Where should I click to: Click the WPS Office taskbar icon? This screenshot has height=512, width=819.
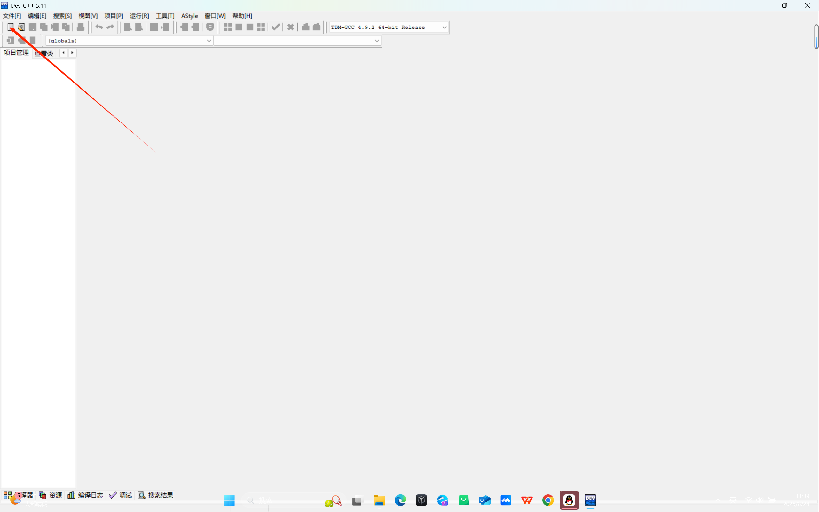527,500
